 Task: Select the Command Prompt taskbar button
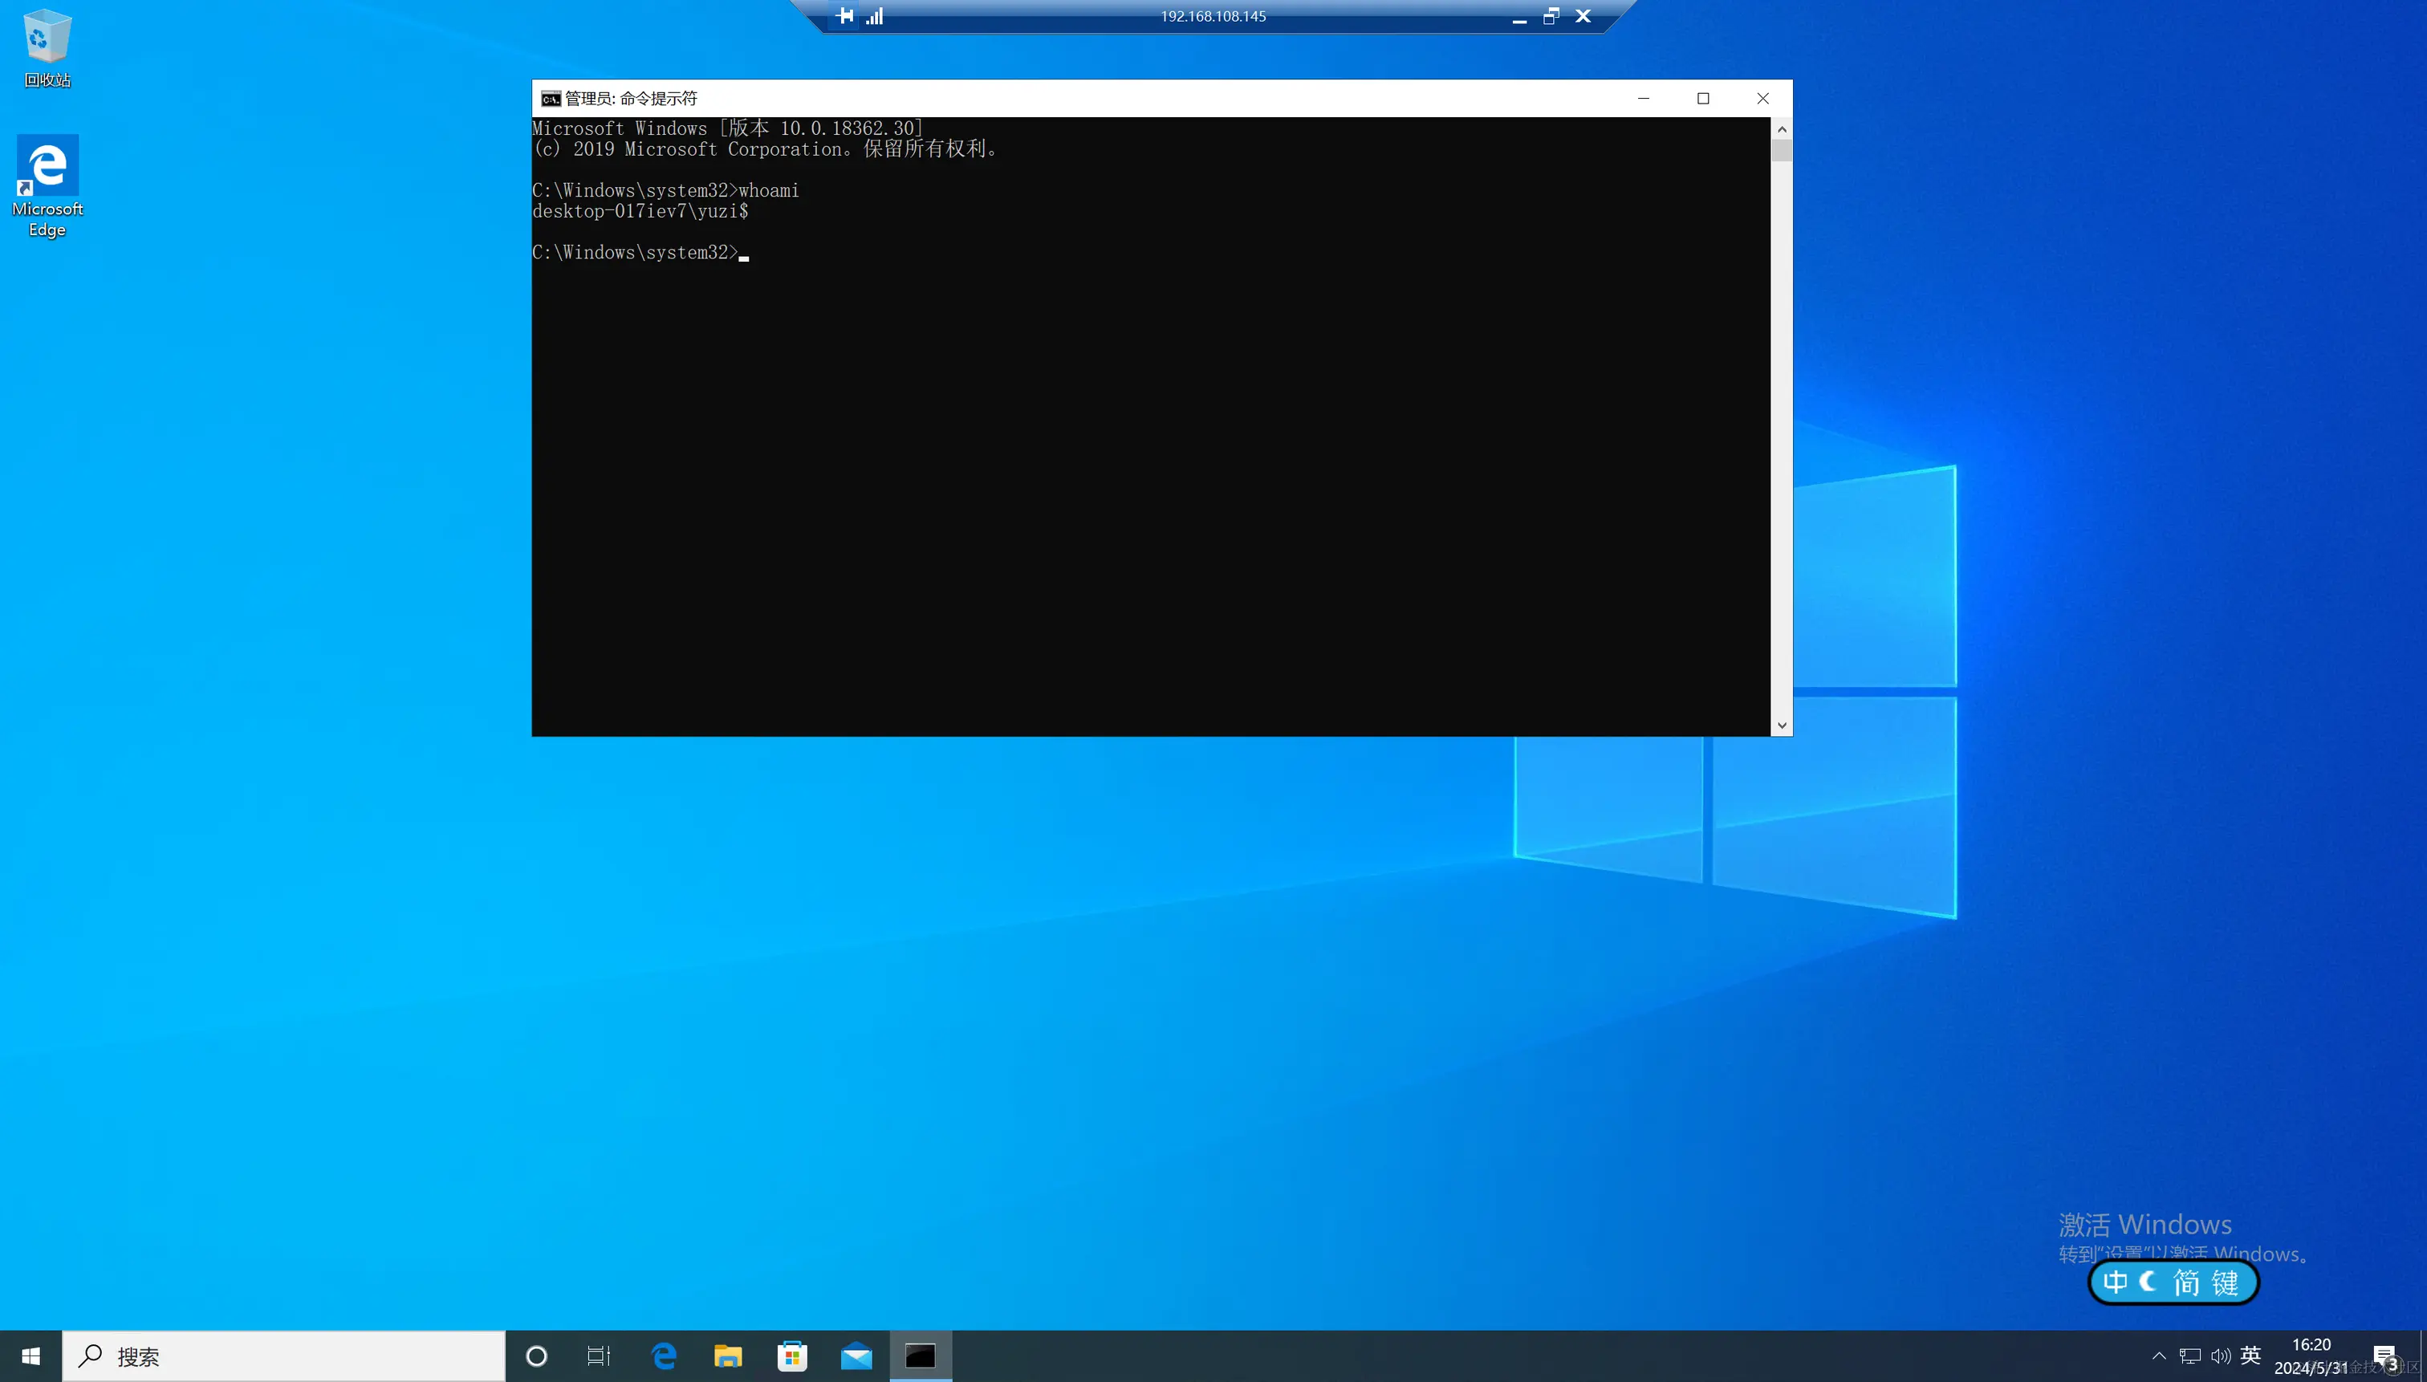pos(920,1356)
